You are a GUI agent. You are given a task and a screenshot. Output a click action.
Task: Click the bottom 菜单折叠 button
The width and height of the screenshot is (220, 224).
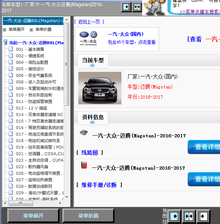(88, 216)
